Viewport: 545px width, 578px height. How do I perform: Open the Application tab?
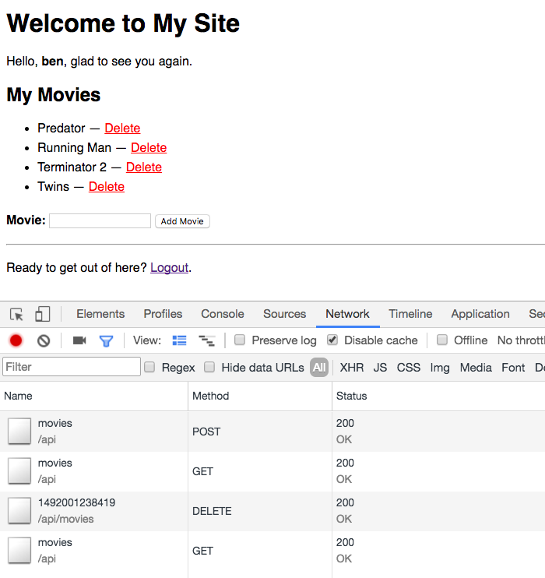[480, 314]
